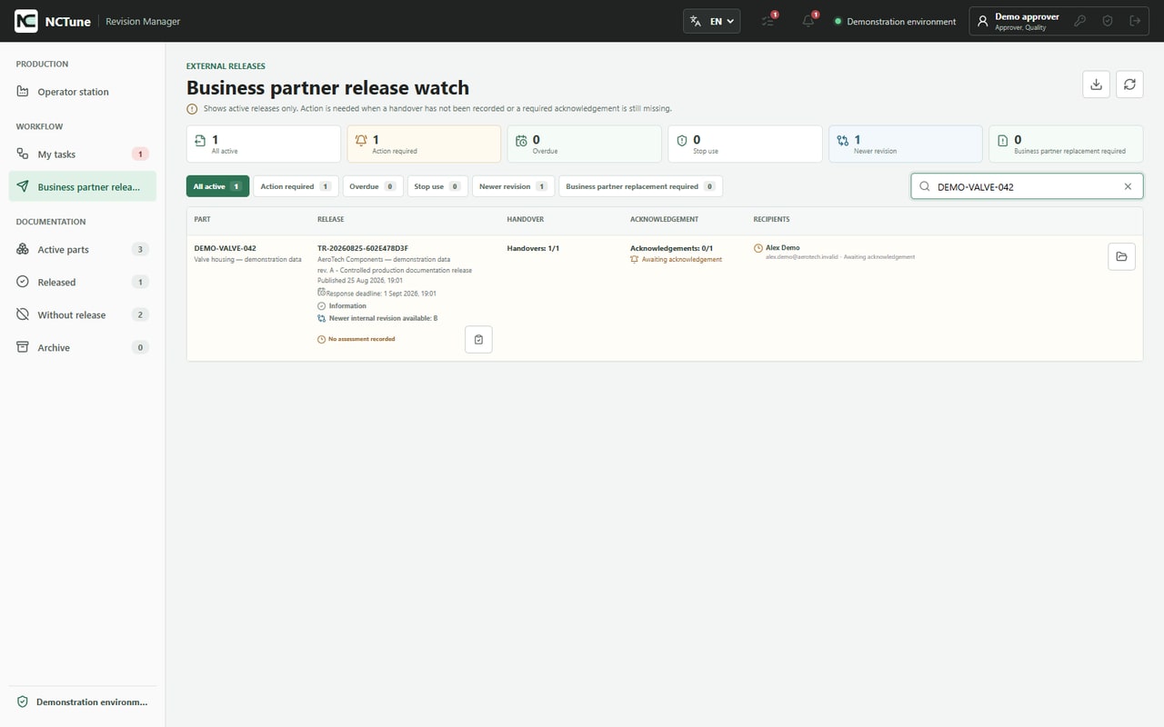This screenshot has height=727, width=1164.
Task: Select Business partner replacement required filter tab
Action: point(640,186)
